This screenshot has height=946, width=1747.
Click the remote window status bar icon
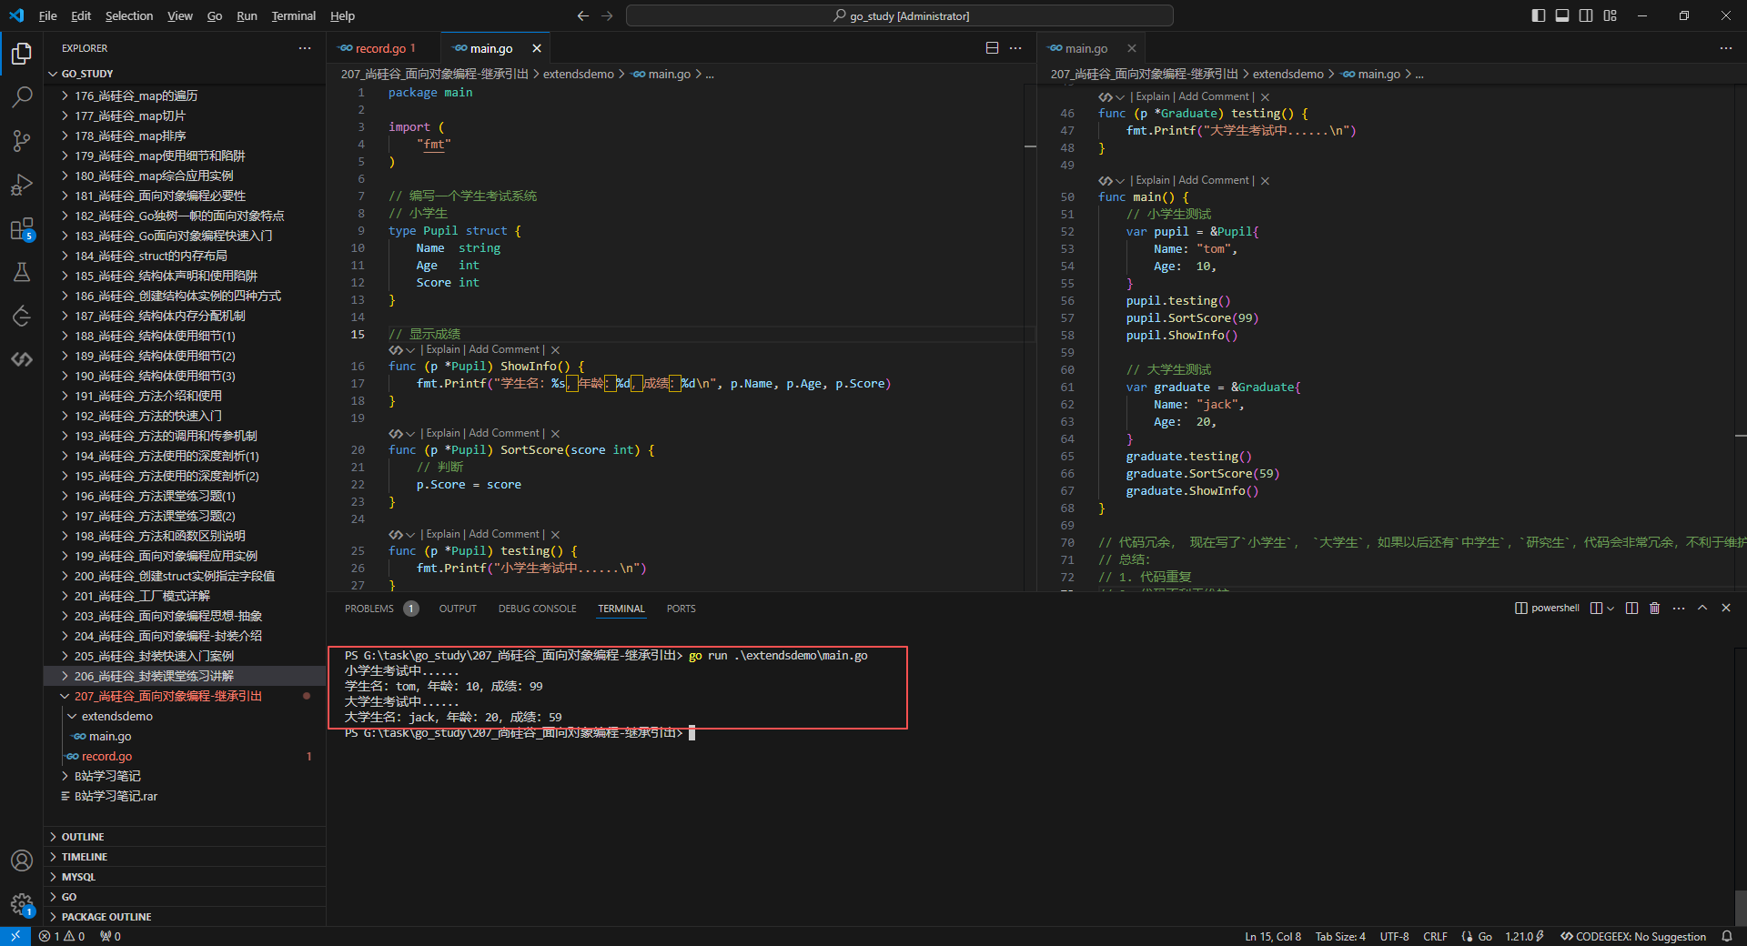(15, 936)
